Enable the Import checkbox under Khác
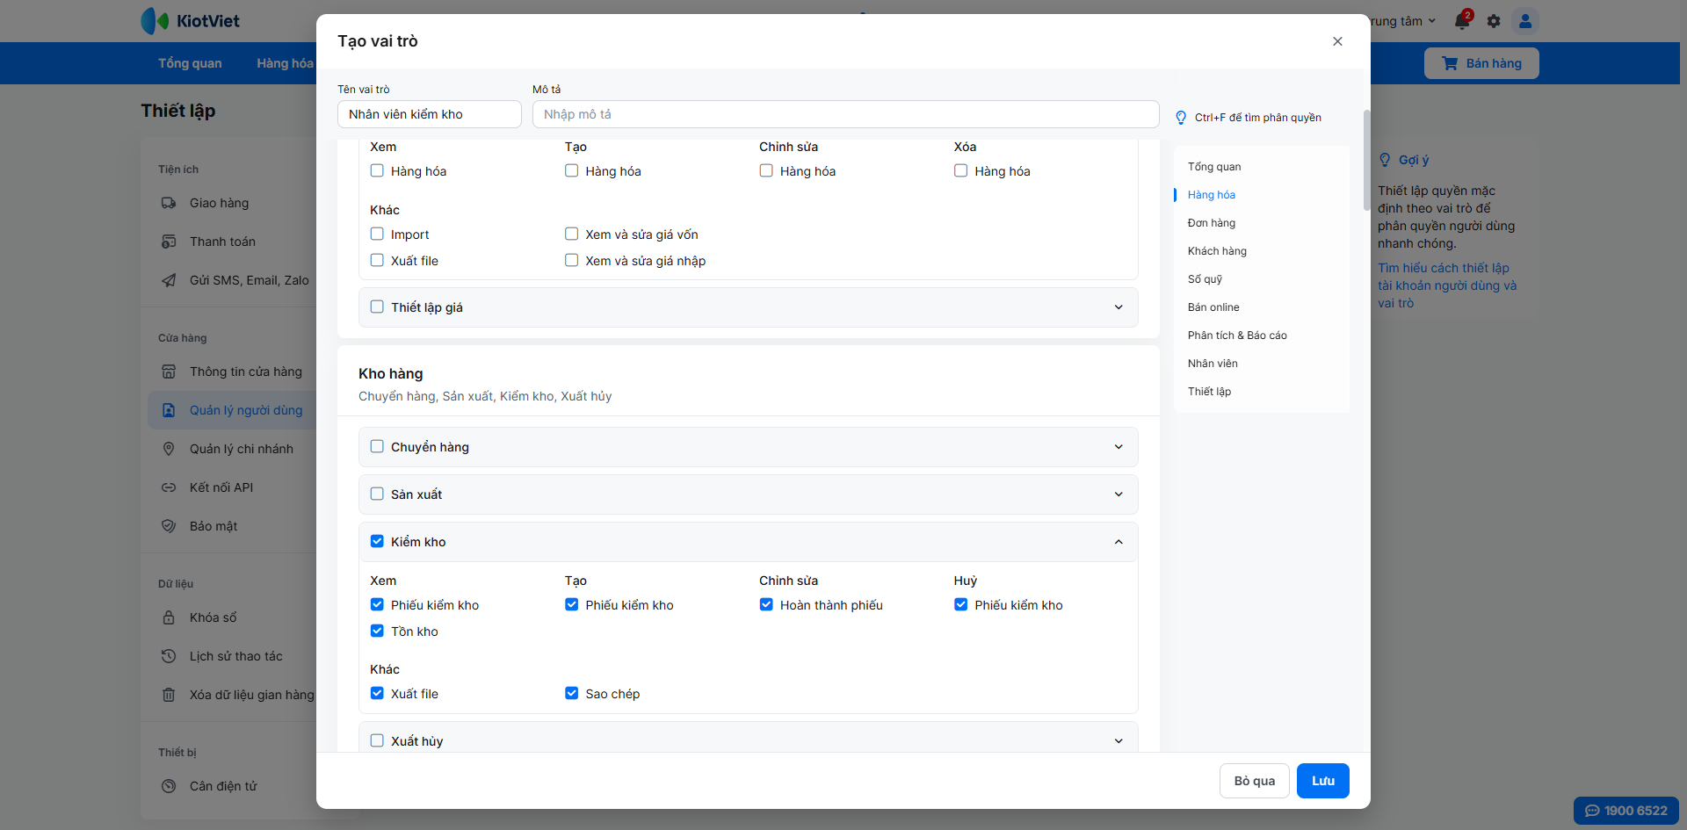Image resolution: width=1687 pixels, height=830 pixels. tap(377, 234)
